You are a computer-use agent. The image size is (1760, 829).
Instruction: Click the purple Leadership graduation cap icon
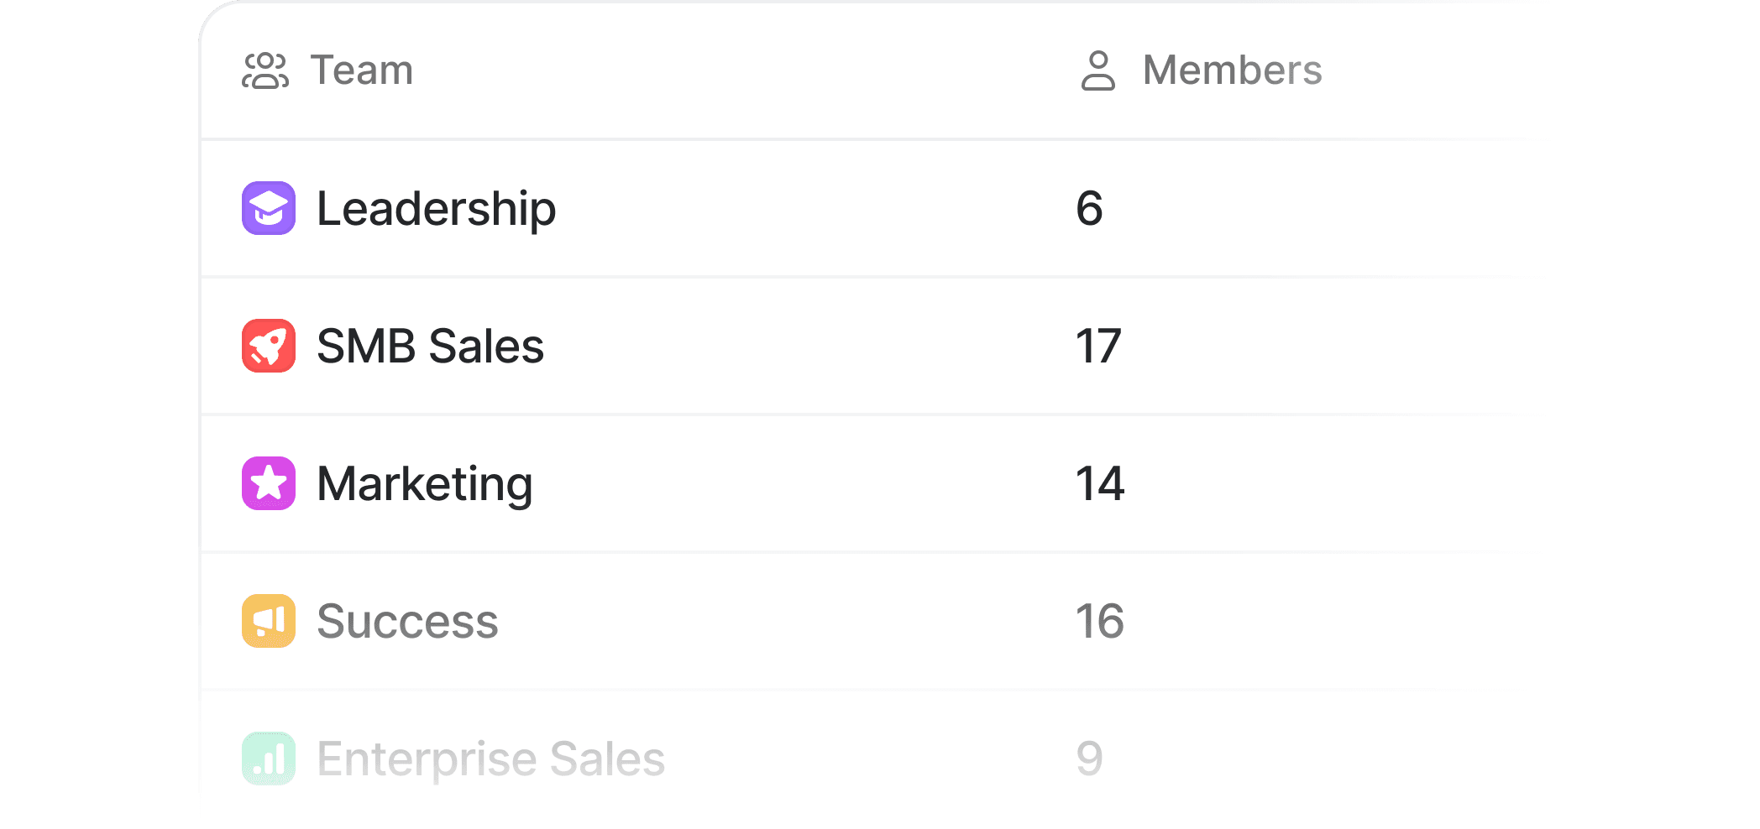pyautogui.click(x=269, y=208)
